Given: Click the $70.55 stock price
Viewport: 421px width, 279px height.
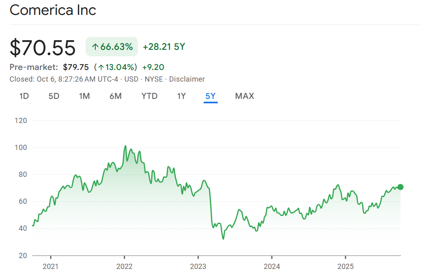Looking at the screenshot, I should coord(43,47).
